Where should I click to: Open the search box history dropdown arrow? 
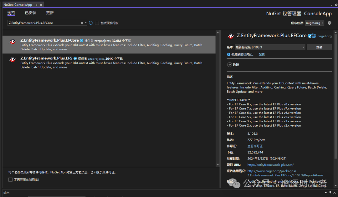pyautogui.click(x=85, y=23)
